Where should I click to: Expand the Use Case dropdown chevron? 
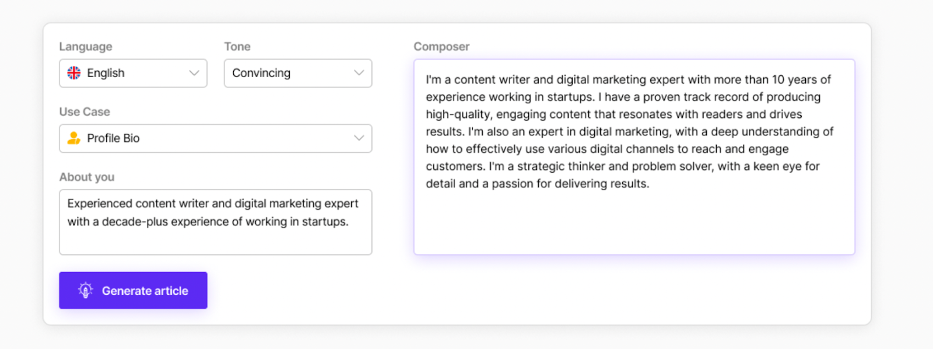point(359,138)
